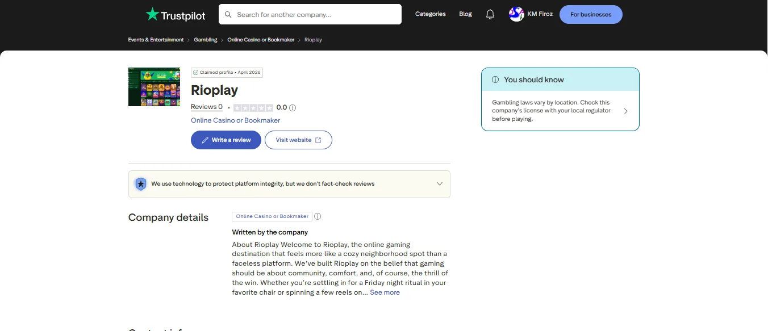
Task: Click the For businesses button
Action: coord(591,15)
